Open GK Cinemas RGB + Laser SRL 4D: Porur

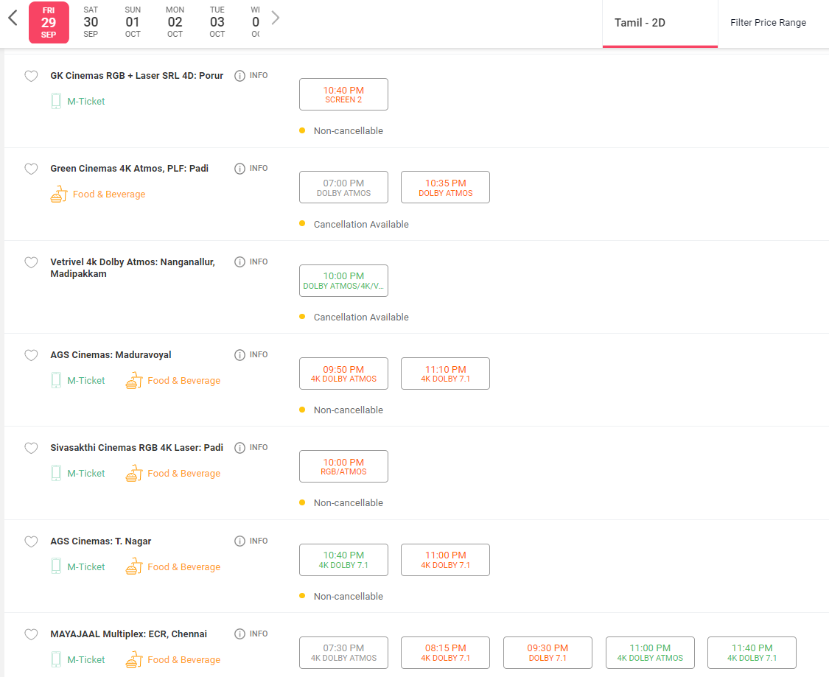[x=137, y=76]
